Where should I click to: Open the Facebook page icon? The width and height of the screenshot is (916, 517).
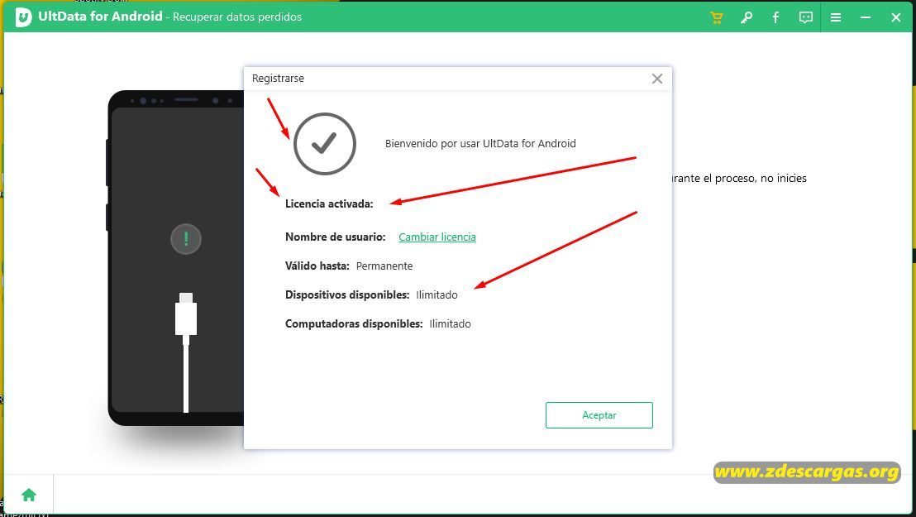(775, 17)
